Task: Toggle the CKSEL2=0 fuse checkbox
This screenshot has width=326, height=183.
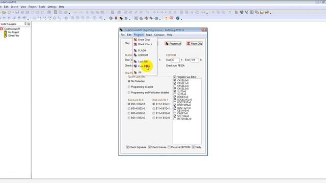Action: pos(175,86)
